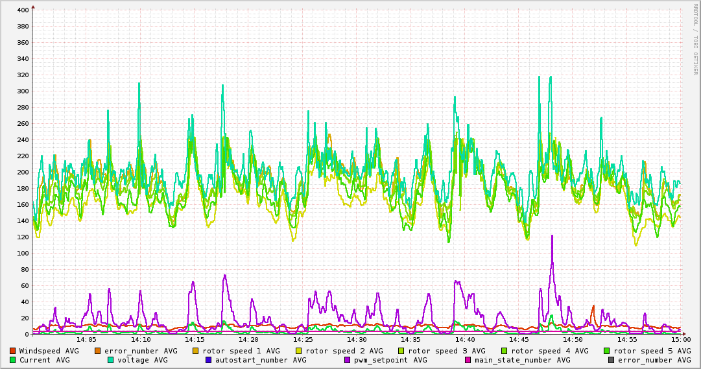The height and width of the screenshot is (369, 701).
Task: Click the 14:30 time axis label
Action: coord(357,340)
